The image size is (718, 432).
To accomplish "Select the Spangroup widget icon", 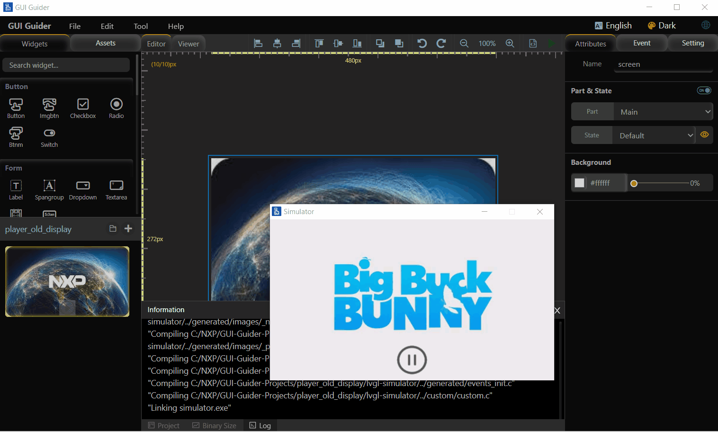I will coord(49,186).
